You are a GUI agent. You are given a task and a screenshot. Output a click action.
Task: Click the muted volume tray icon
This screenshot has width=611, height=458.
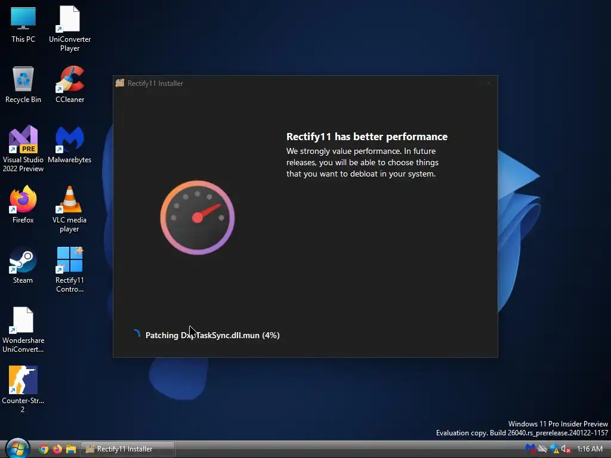pyautogui.click(x=566, y=449)
